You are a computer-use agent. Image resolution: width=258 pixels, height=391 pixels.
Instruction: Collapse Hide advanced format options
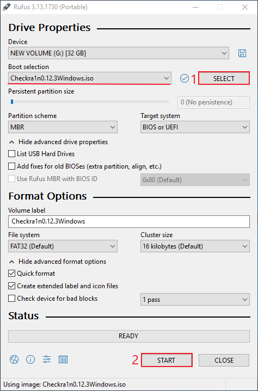[x=58, y=262]
